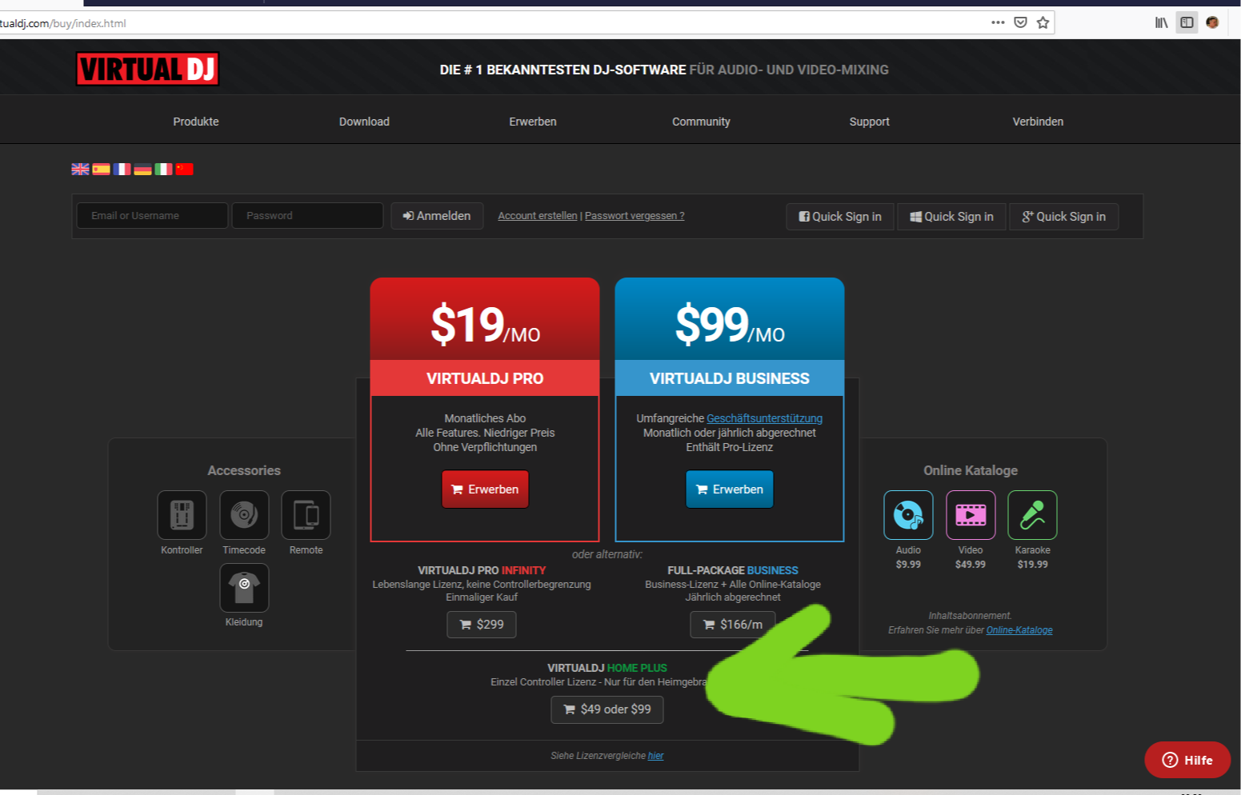Toggle the browser sidebar icon

pos(1187,22)
